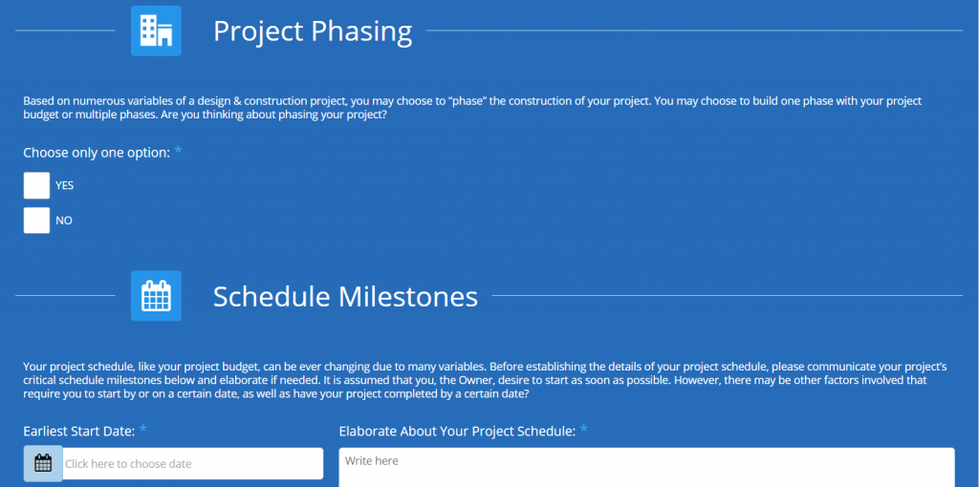This screenshot has height=487, width=979.
Task: Click the 'Choose only one option' label
Action: tap(97, 153)
